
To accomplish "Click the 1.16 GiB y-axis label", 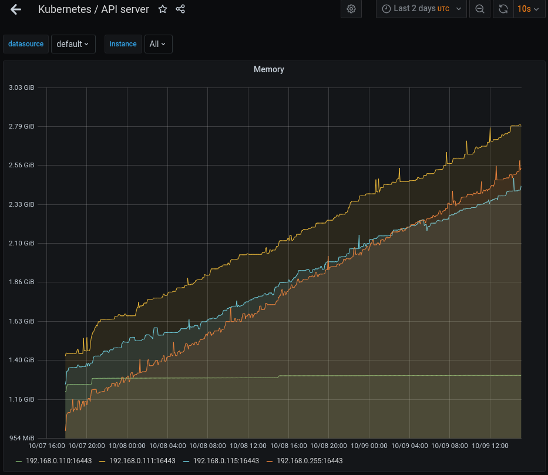I will pos(21,399).
